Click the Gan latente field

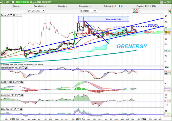[40, 6]
